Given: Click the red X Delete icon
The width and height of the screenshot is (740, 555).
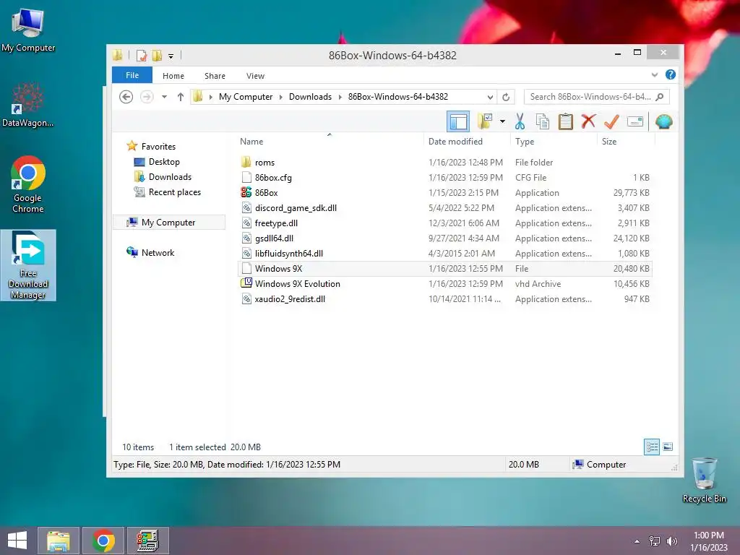Looking at the screenshot, I should pos(588,121).
